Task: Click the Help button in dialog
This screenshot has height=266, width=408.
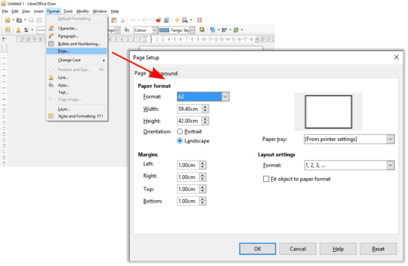Action: [x=338, y=249]
